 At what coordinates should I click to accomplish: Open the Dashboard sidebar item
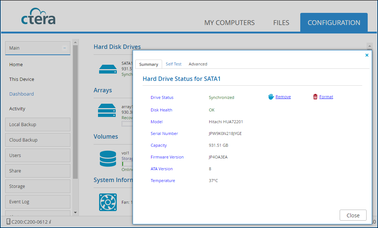(21, 94)
